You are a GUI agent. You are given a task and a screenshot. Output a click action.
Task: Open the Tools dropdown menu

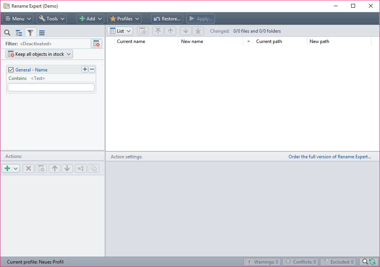coord(52,19)
